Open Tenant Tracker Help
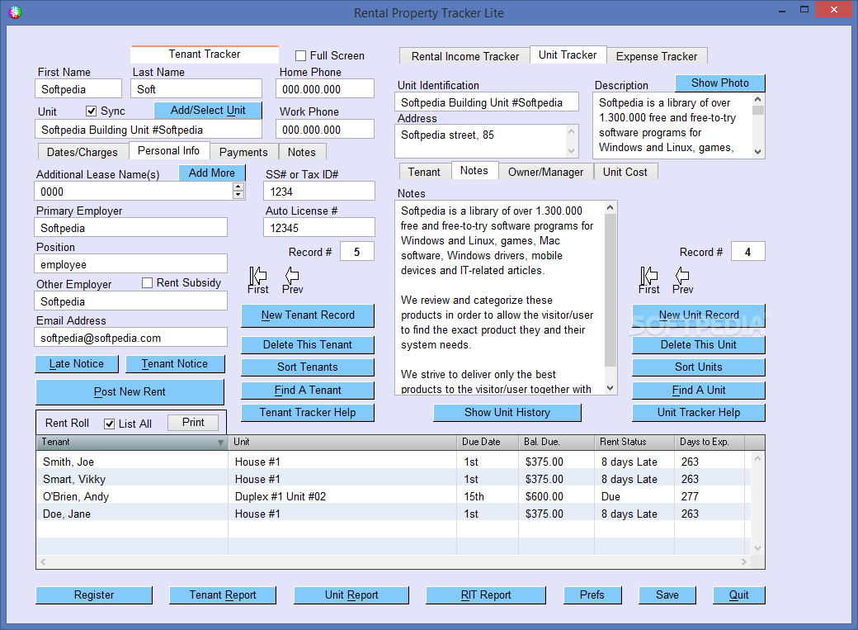This screenshot has width=858, height=630. pos(308,413)
